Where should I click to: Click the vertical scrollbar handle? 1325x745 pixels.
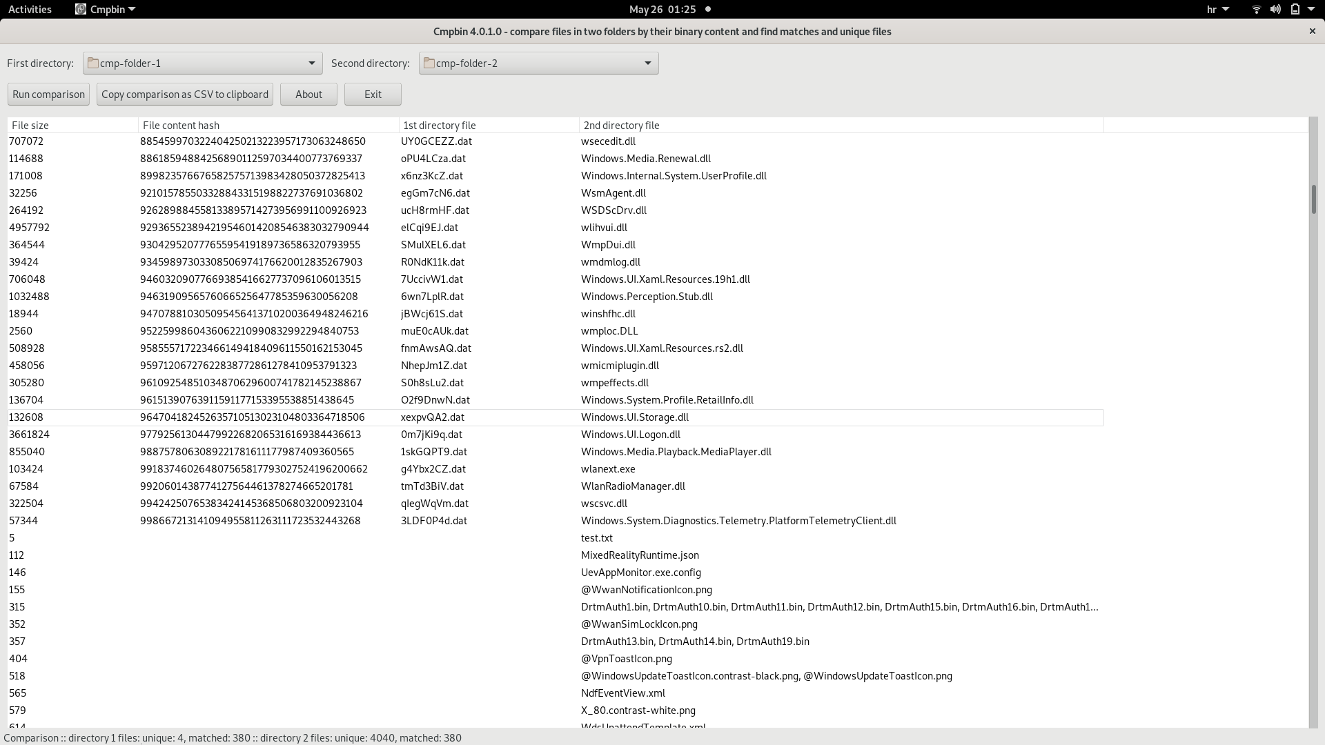click(1313, 199)
